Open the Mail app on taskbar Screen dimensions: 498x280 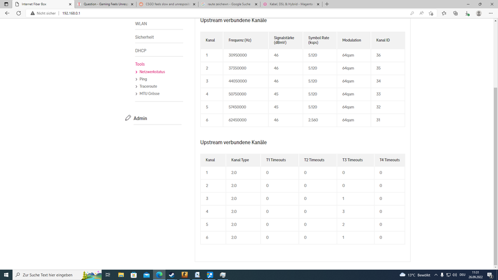coord(146,275)
